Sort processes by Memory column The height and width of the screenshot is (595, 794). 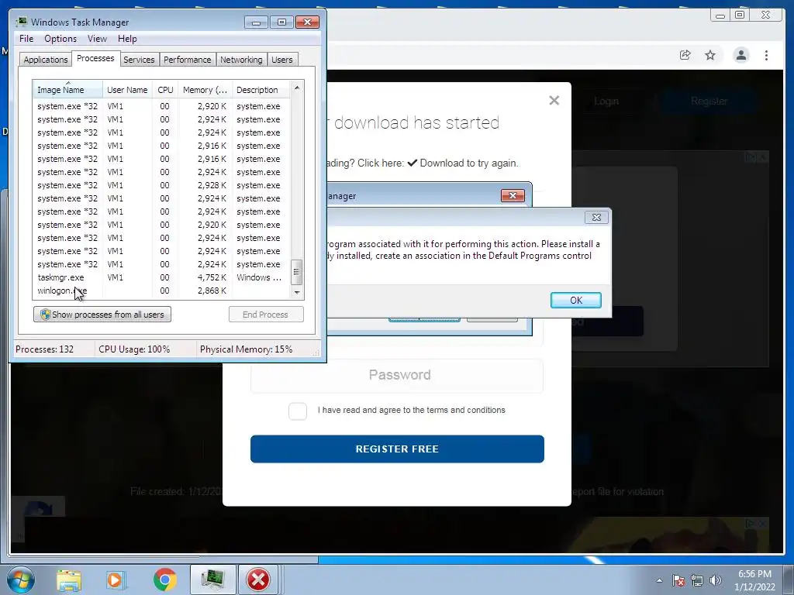(205, 90)
